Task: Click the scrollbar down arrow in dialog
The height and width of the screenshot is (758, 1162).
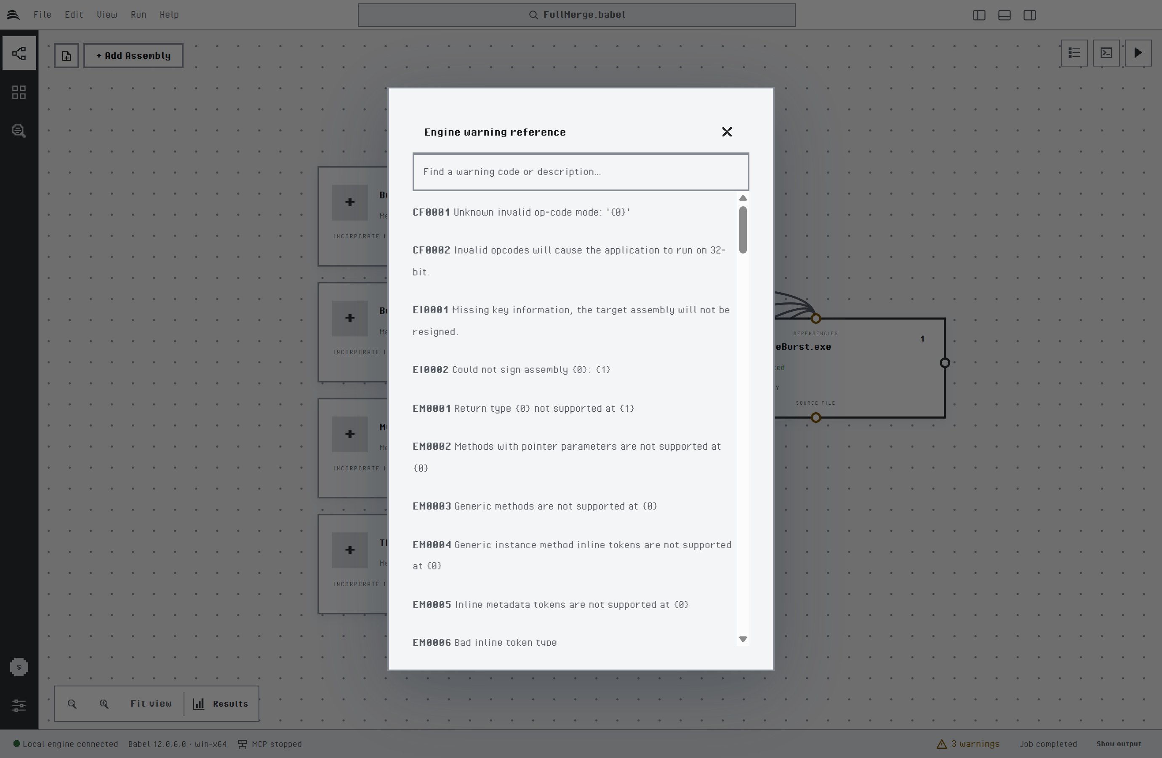Action: click(x=743, y=639)
